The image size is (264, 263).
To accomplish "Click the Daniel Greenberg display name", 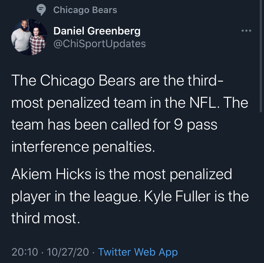I will tap(97, 31).
